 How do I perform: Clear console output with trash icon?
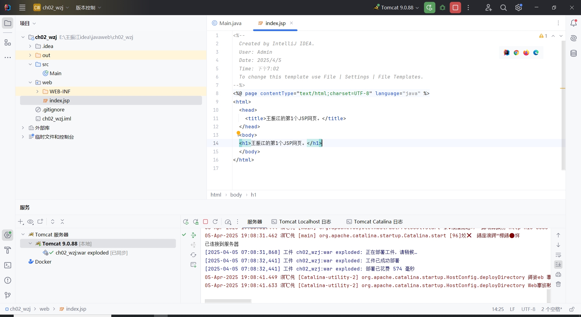click(x=558, y=284)
